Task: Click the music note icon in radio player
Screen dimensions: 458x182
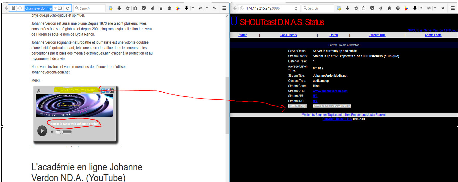Action: pyautogui.click(x=39, y=90)
